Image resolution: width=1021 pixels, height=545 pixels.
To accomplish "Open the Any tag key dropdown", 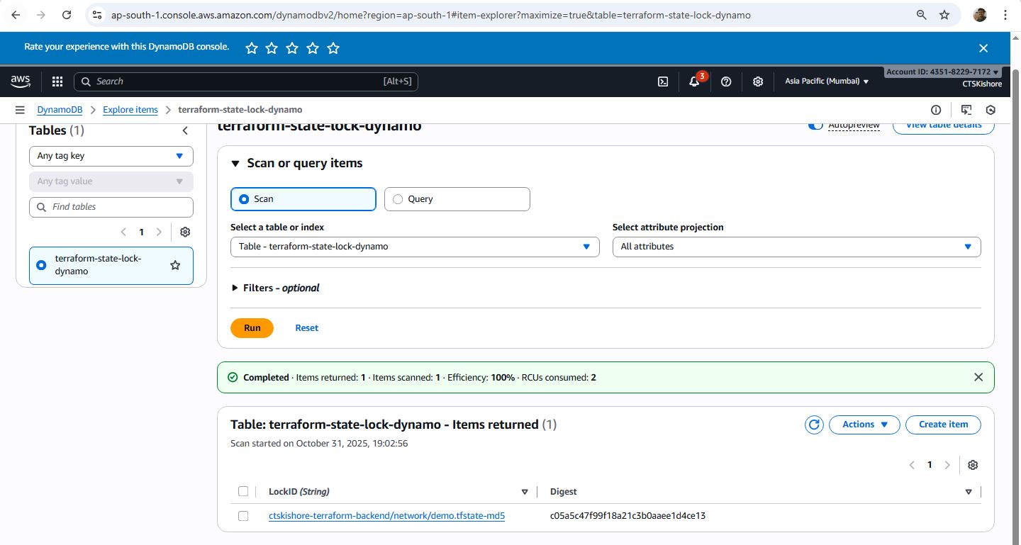I will click(x=111, y=156).
